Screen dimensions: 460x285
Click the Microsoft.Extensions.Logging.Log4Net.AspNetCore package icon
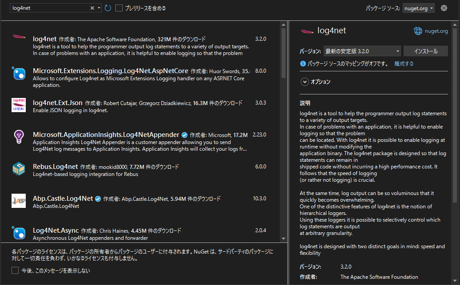[19, 73]
